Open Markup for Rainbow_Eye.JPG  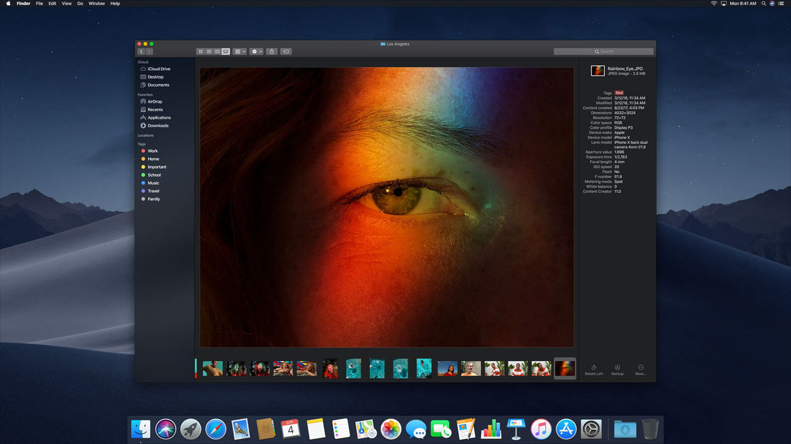click(617, 369)
